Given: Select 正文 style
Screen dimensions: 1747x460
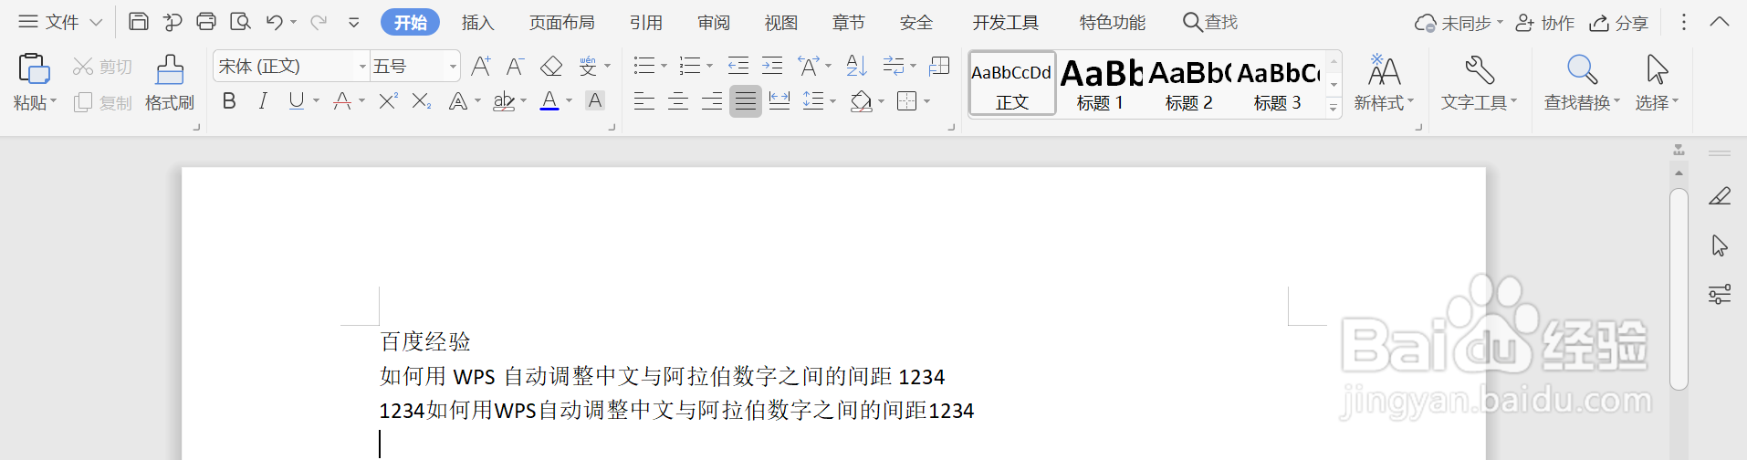Looking at the screenshot, I should point(1012,84).
